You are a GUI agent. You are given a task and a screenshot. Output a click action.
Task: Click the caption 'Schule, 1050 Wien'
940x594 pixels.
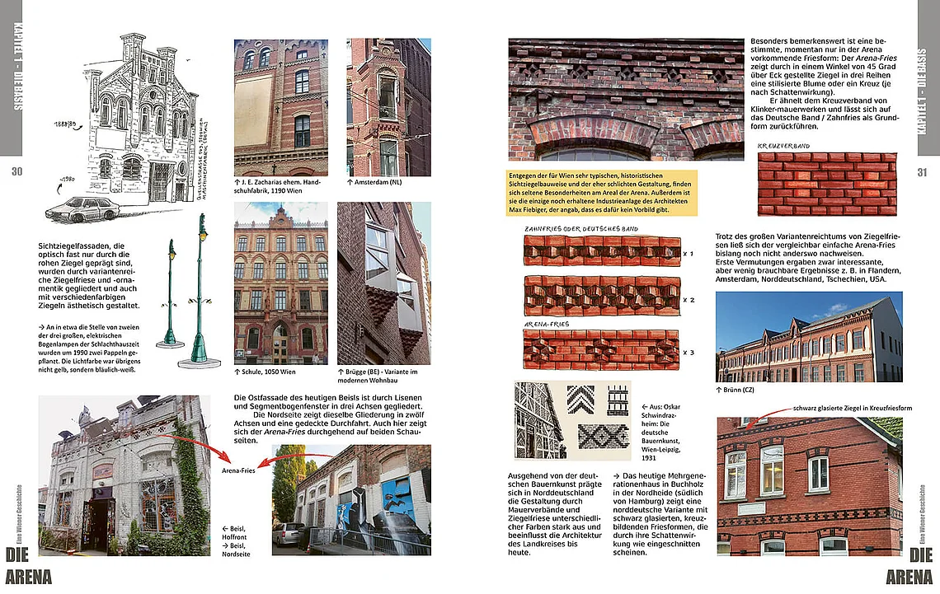pyautogui.click(x=265, y=372)
